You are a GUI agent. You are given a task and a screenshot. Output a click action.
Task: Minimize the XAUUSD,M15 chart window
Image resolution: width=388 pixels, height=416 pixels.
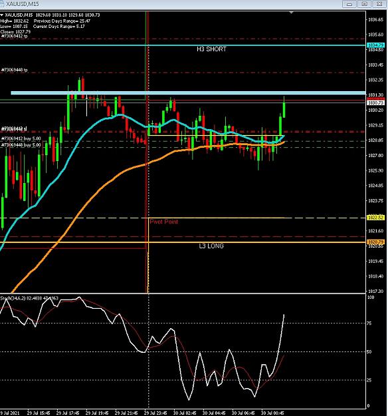pyautogui.click(x=349, y=4)
